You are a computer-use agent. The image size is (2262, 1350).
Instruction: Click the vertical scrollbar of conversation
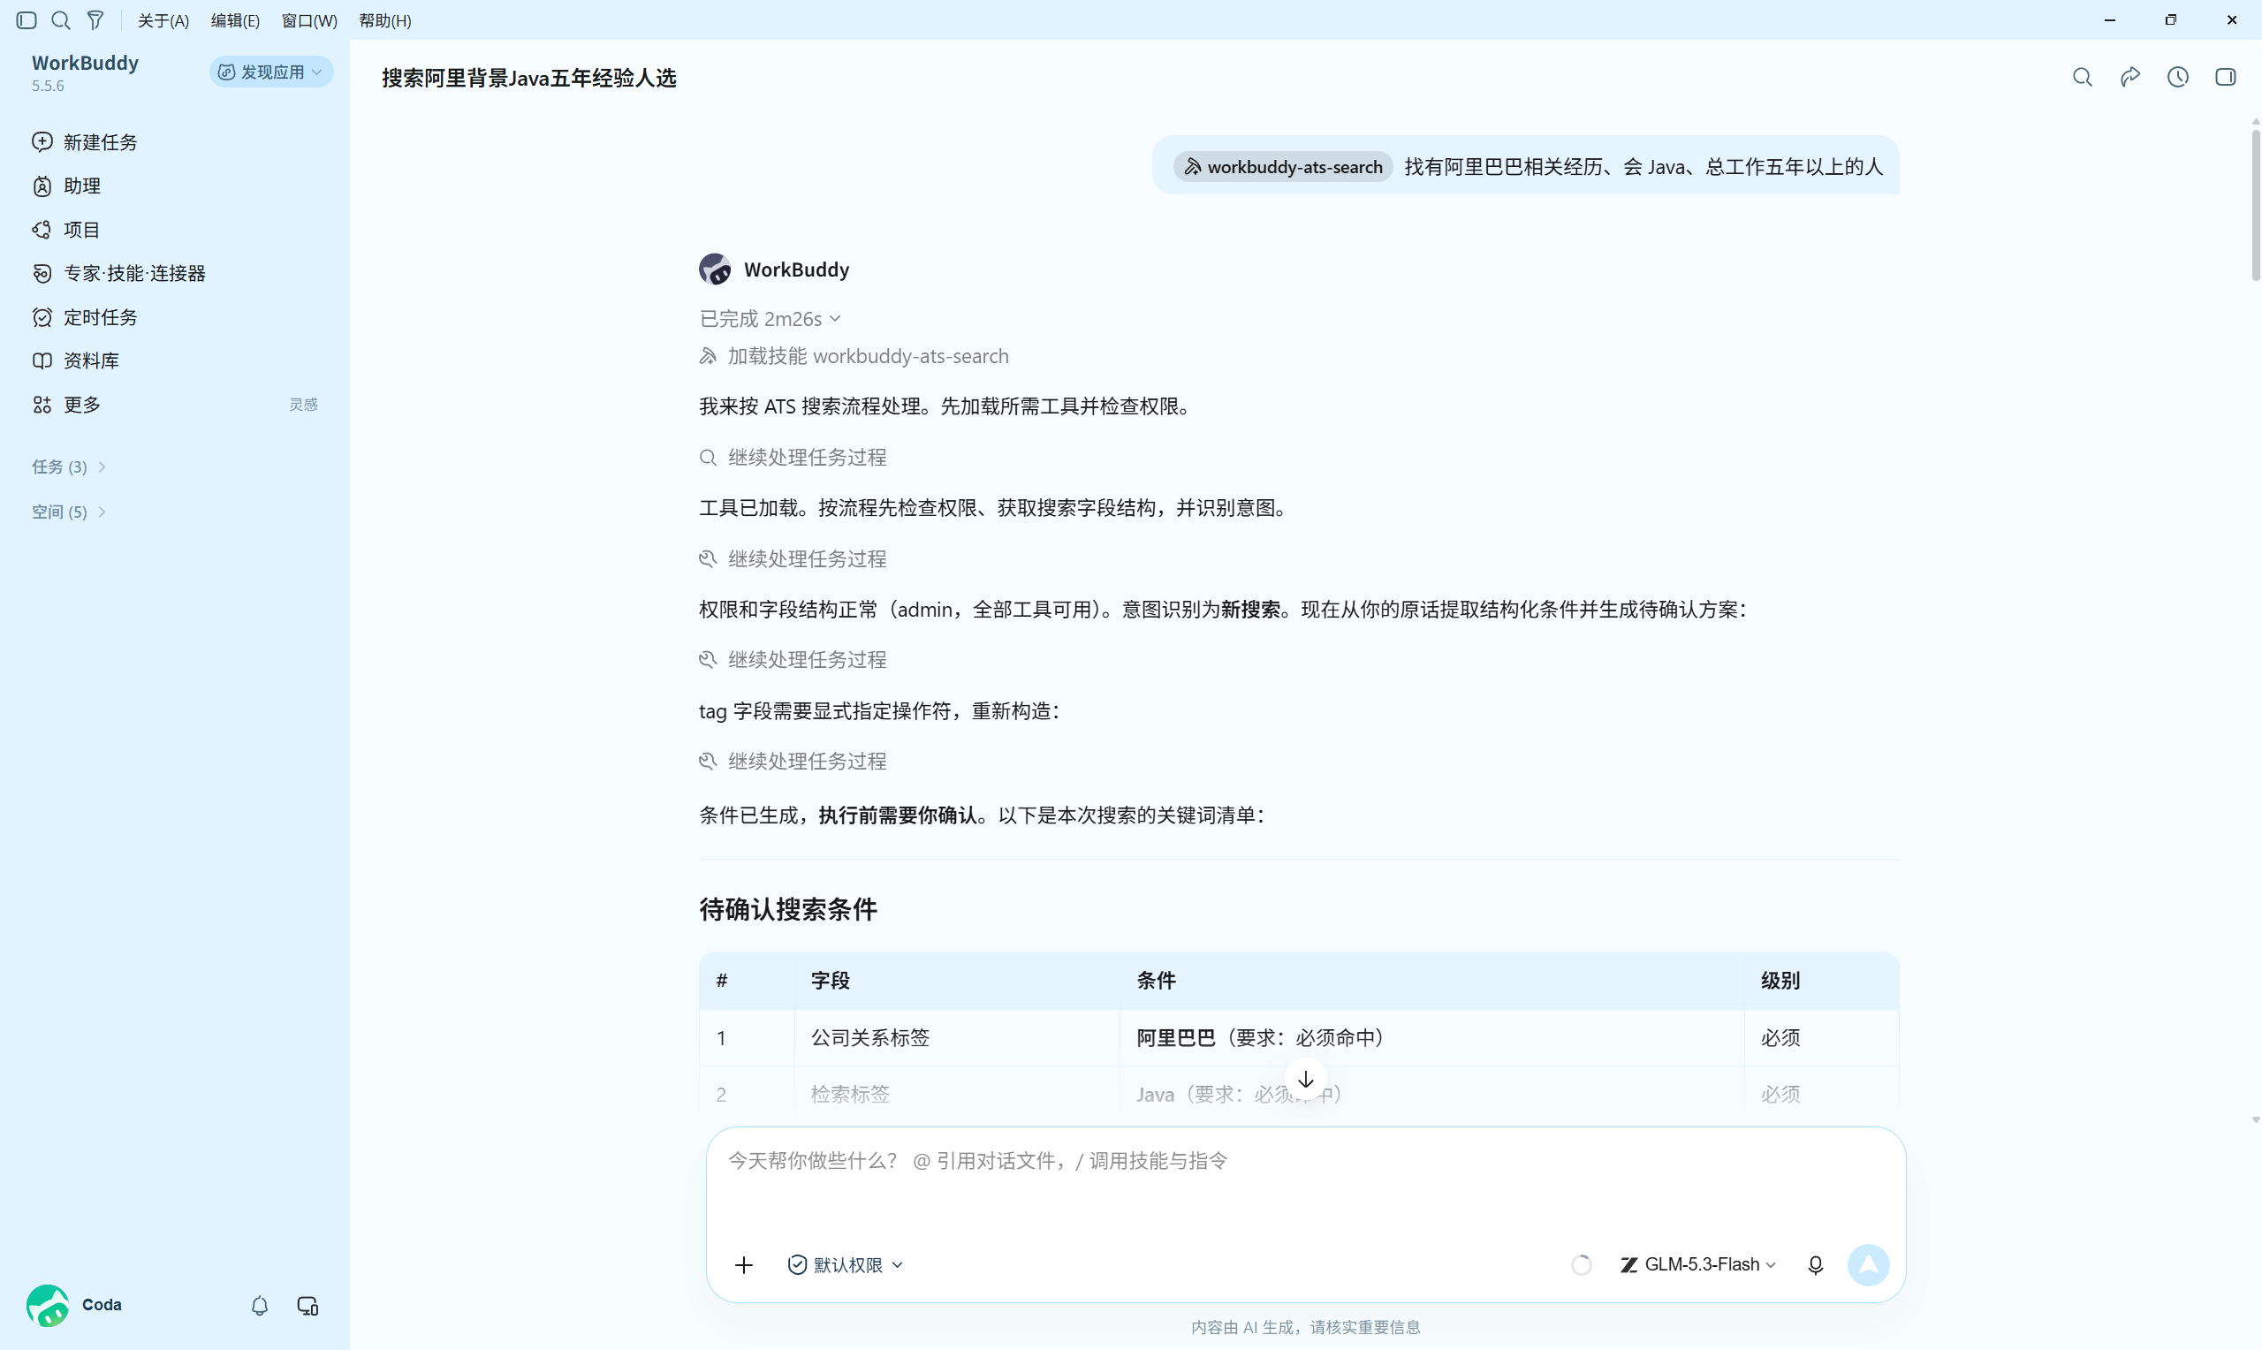2256,207
